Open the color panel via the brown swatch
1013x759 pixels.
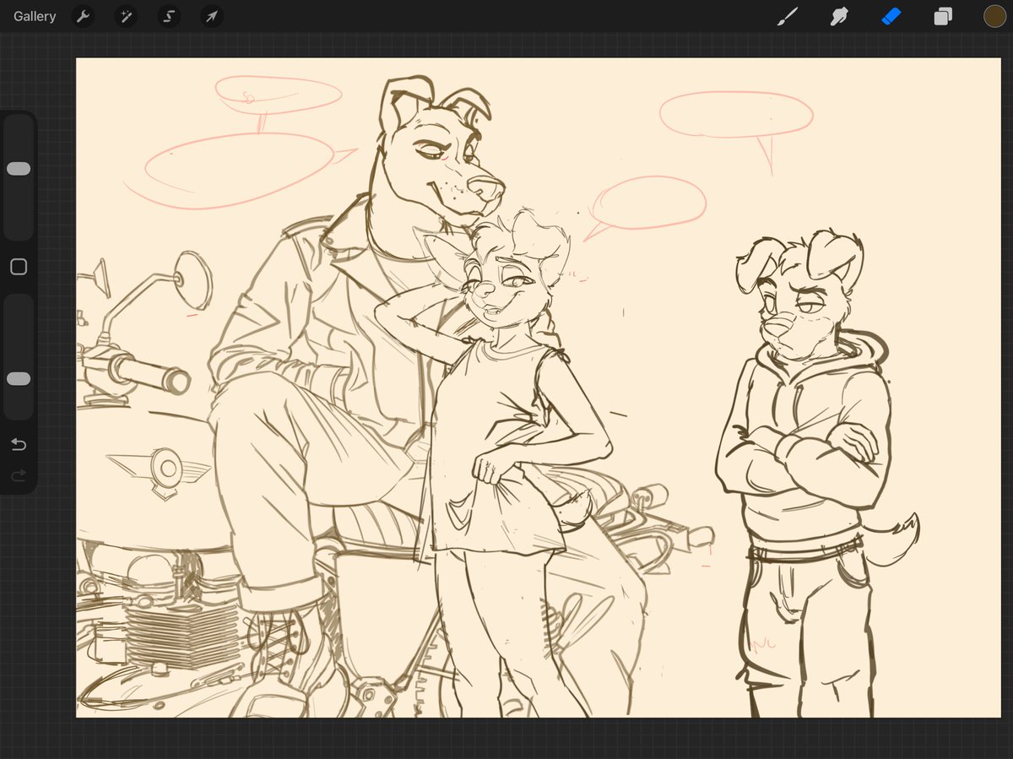tap(995, 16)
